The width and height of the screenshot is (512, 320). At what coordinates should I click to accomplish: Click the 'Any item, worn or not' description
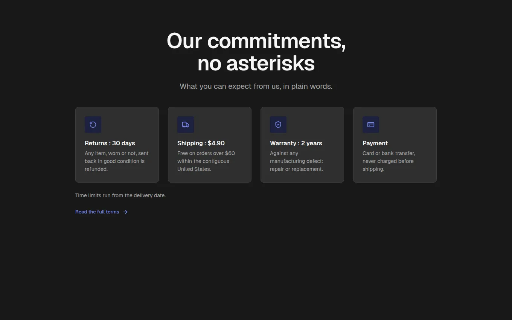pyautogui.click(x=117, y=161)
